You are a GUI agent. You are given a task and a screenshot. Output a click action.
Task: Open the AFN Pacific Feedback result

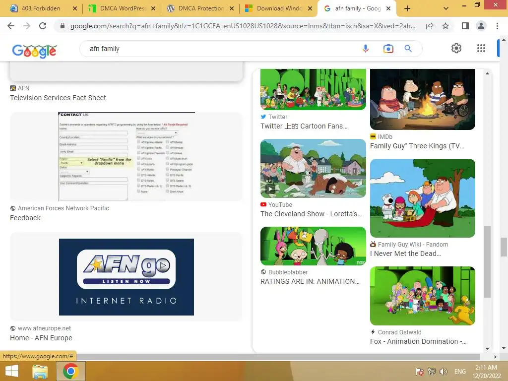25,218
